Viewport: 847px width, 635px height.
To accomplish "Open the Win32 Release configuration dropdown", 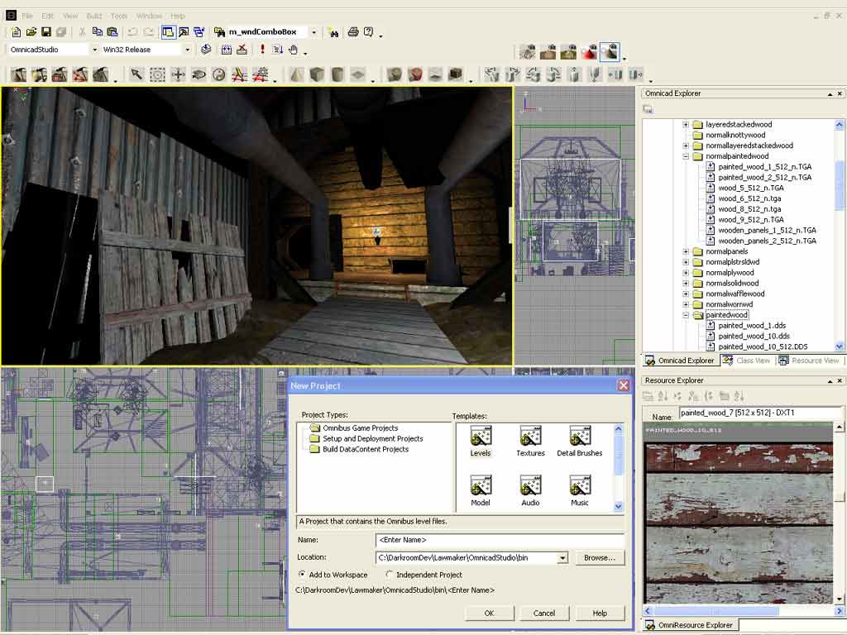I will coord(187,50).
